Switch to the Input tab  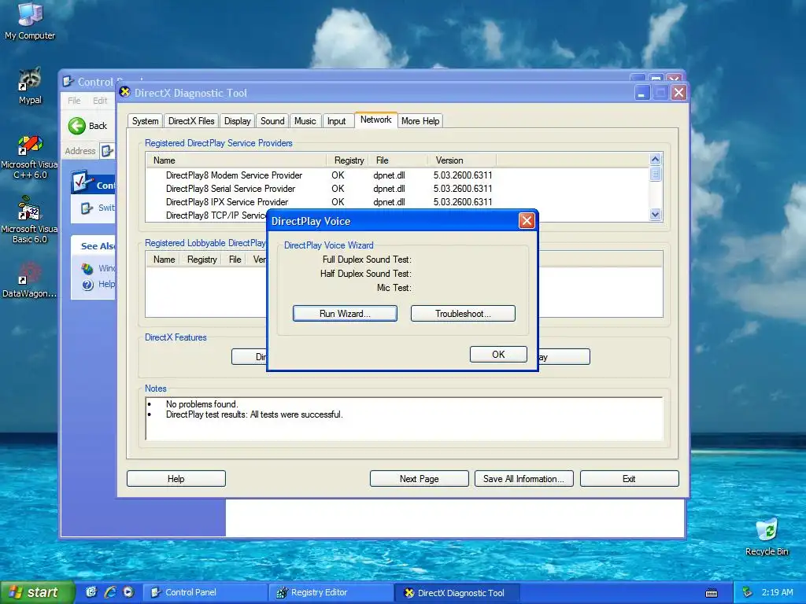coord(336,121)
